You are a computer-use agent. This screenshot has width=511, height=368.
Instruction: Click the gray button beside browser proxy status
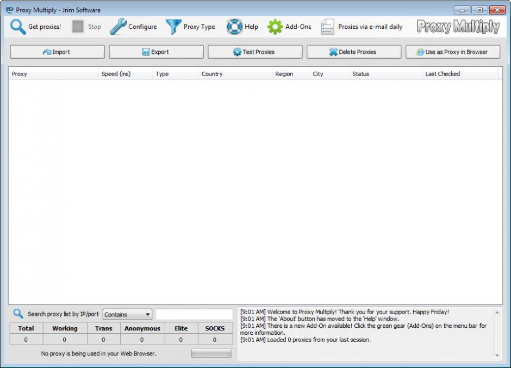[211, 353]
